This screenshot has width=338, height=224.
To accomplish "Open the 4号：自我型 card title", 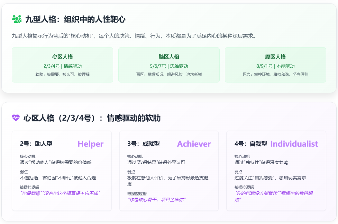I will [251, 144].
